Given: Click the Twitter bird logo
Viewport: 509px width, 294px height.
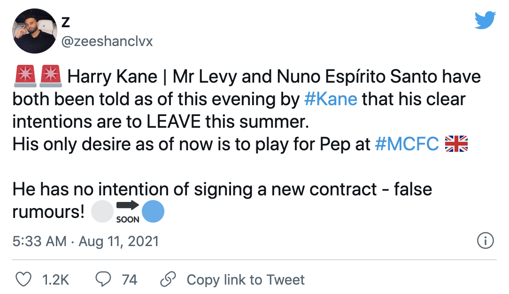Looking at the screenshot, I should (x=485, y=21).
